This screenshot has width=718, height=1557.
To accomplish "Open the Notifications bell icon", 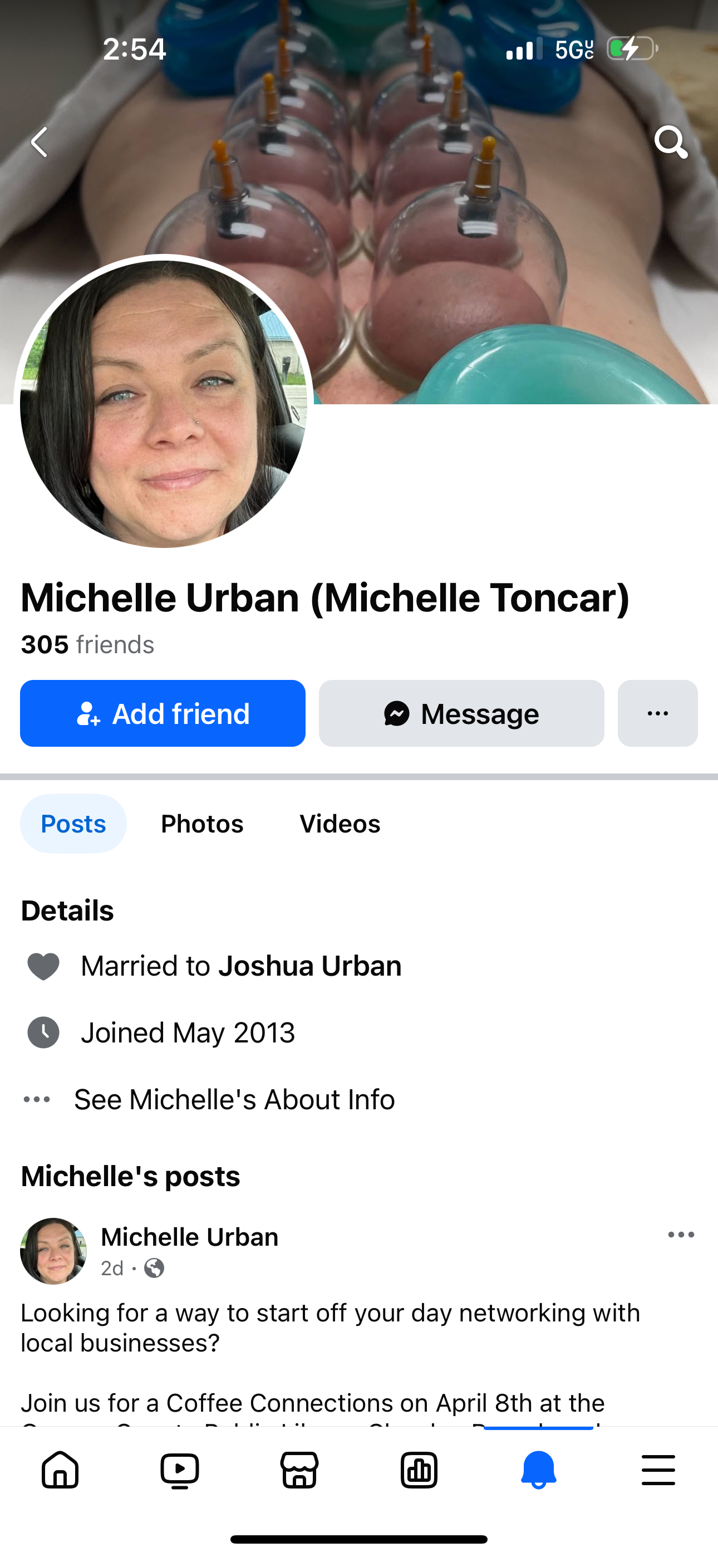I will (x=539, y=1470).
